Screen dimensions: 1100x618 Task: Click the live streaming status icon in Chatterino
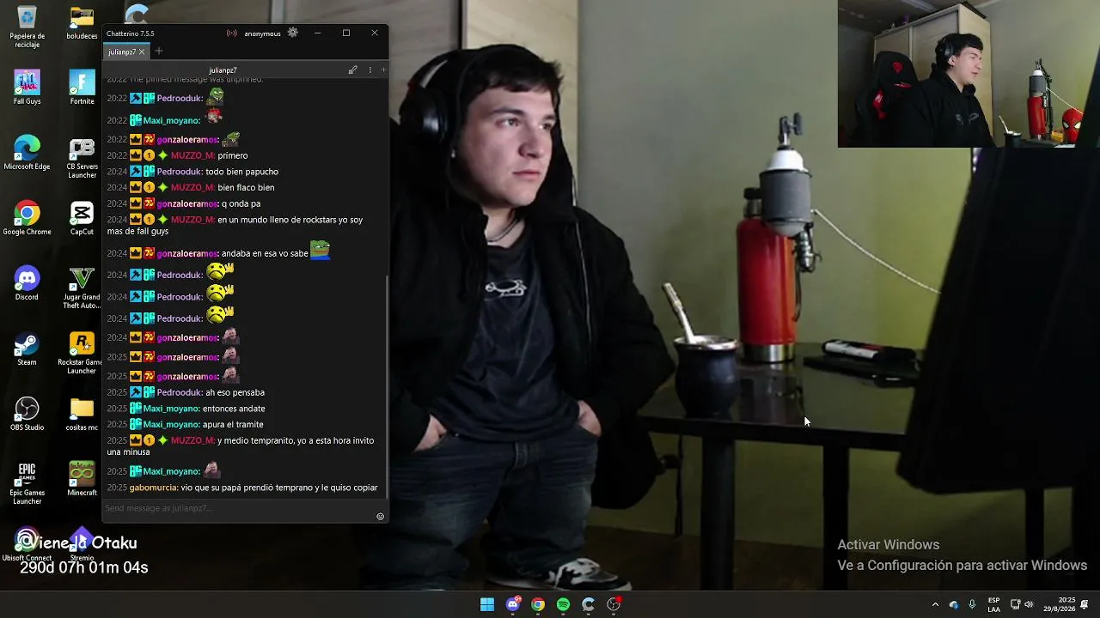(x=231, y=33)
